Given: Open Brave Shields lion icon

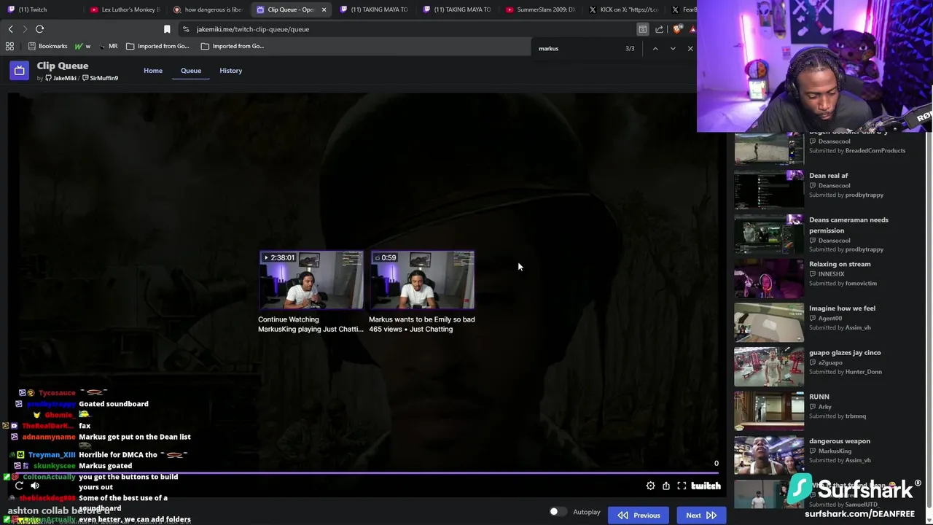Looking at the screenshot, I should pos(677,29).
